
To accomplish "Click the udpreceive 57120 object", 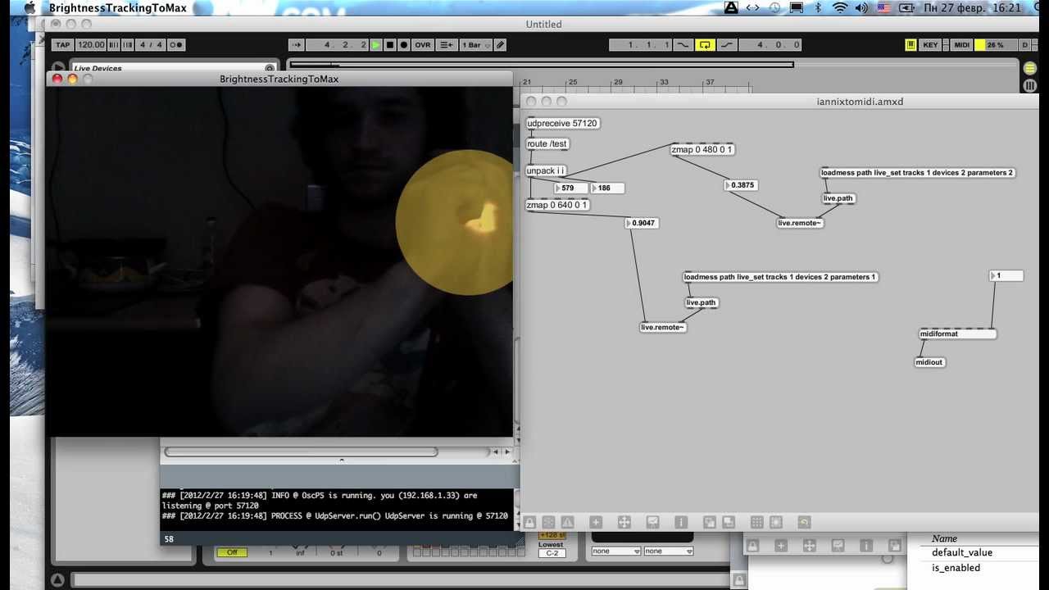I will click(563, 124).
